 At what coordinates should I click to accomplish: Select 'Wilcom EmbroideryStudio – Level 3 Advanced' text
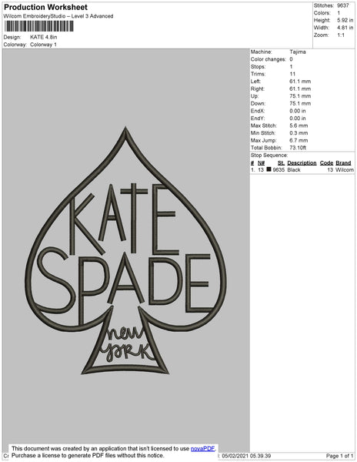click(58, 16)
